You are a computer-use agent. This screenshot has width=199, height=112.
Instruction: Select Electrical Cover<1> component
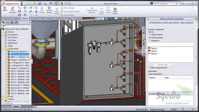[20, 54]
